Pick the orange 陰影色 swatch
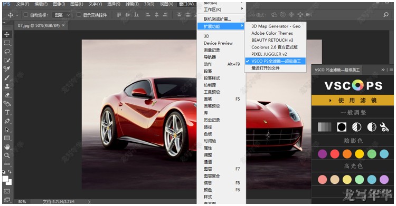The width and height of the screenshot is (396, 206). pos(347,154)
